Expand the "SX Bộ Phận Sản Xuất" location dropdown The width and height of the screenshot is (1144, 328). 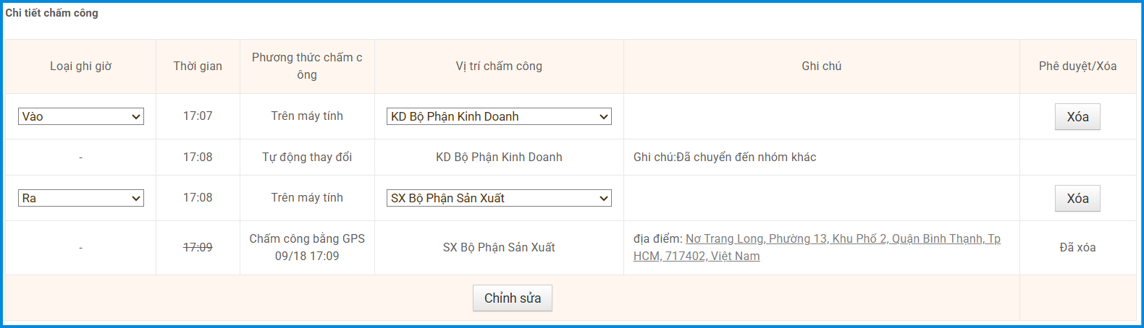point(499,198)
